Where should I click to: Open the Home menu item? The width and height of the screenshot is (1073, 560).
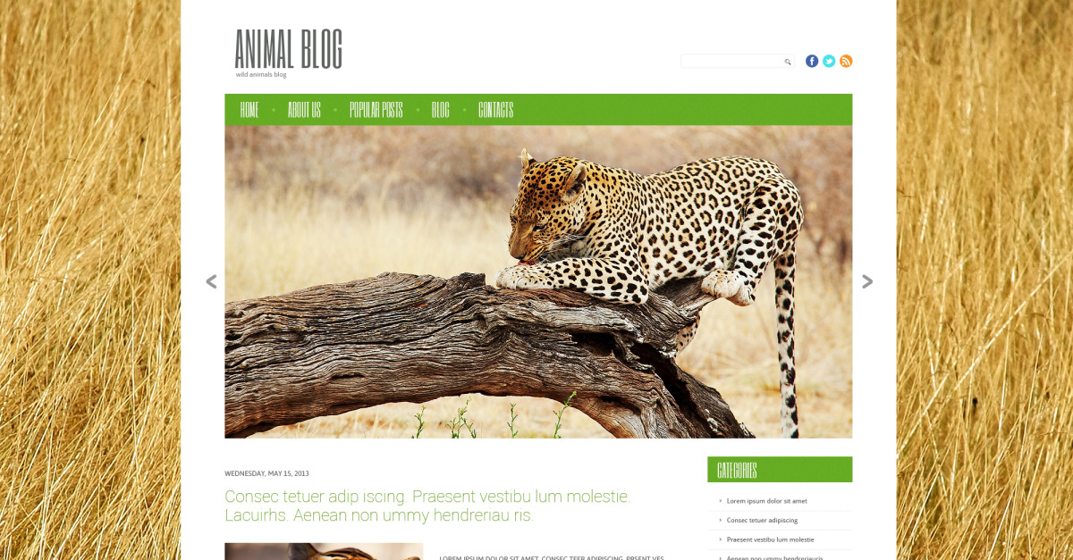249,110
